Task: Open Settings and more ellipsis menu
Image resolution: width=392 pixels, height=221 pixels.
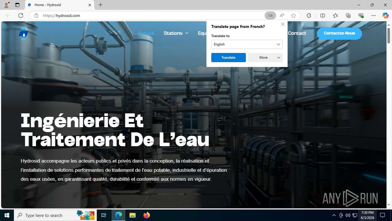Action: 374,16
